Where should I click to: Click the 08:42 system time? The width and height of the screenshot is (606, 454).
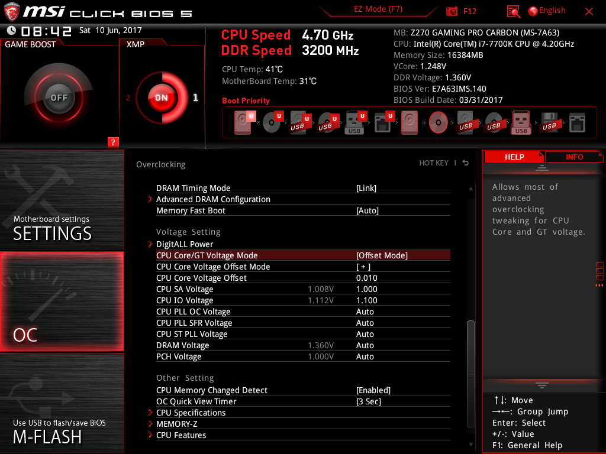click(x=46, y=31)
